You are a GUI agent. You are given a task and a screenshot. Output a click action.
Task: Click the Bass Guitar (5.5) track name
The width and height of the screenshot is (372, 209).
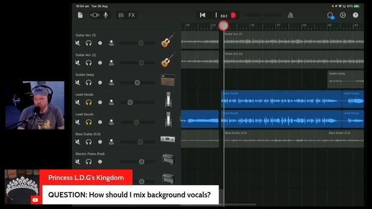pyautogui.click(x=88, y=134)
